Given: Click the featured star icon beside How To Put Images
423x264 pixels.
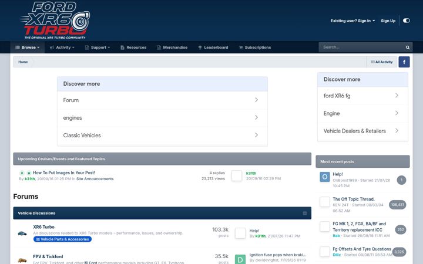Looking at the screenshot, I should [x=29, y=173].
